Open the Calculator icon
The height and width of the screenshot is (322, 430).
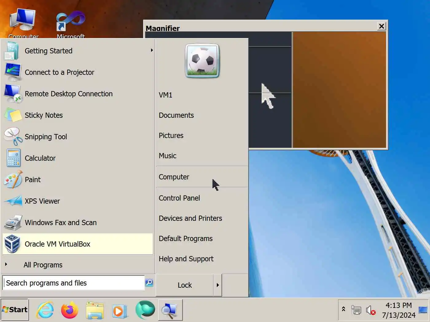[x=13, y=158]
